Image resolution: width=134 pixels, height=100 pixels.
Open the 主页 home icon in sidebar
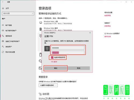coord(3,8)
